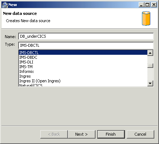159x144 pixels.
Task: Click the orange database cylinder icon
Action: tap(146, 18)
